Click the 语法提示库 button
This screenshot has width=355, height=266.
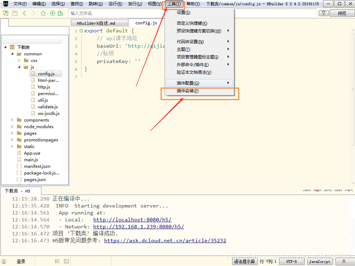click(x=244, y=261)
